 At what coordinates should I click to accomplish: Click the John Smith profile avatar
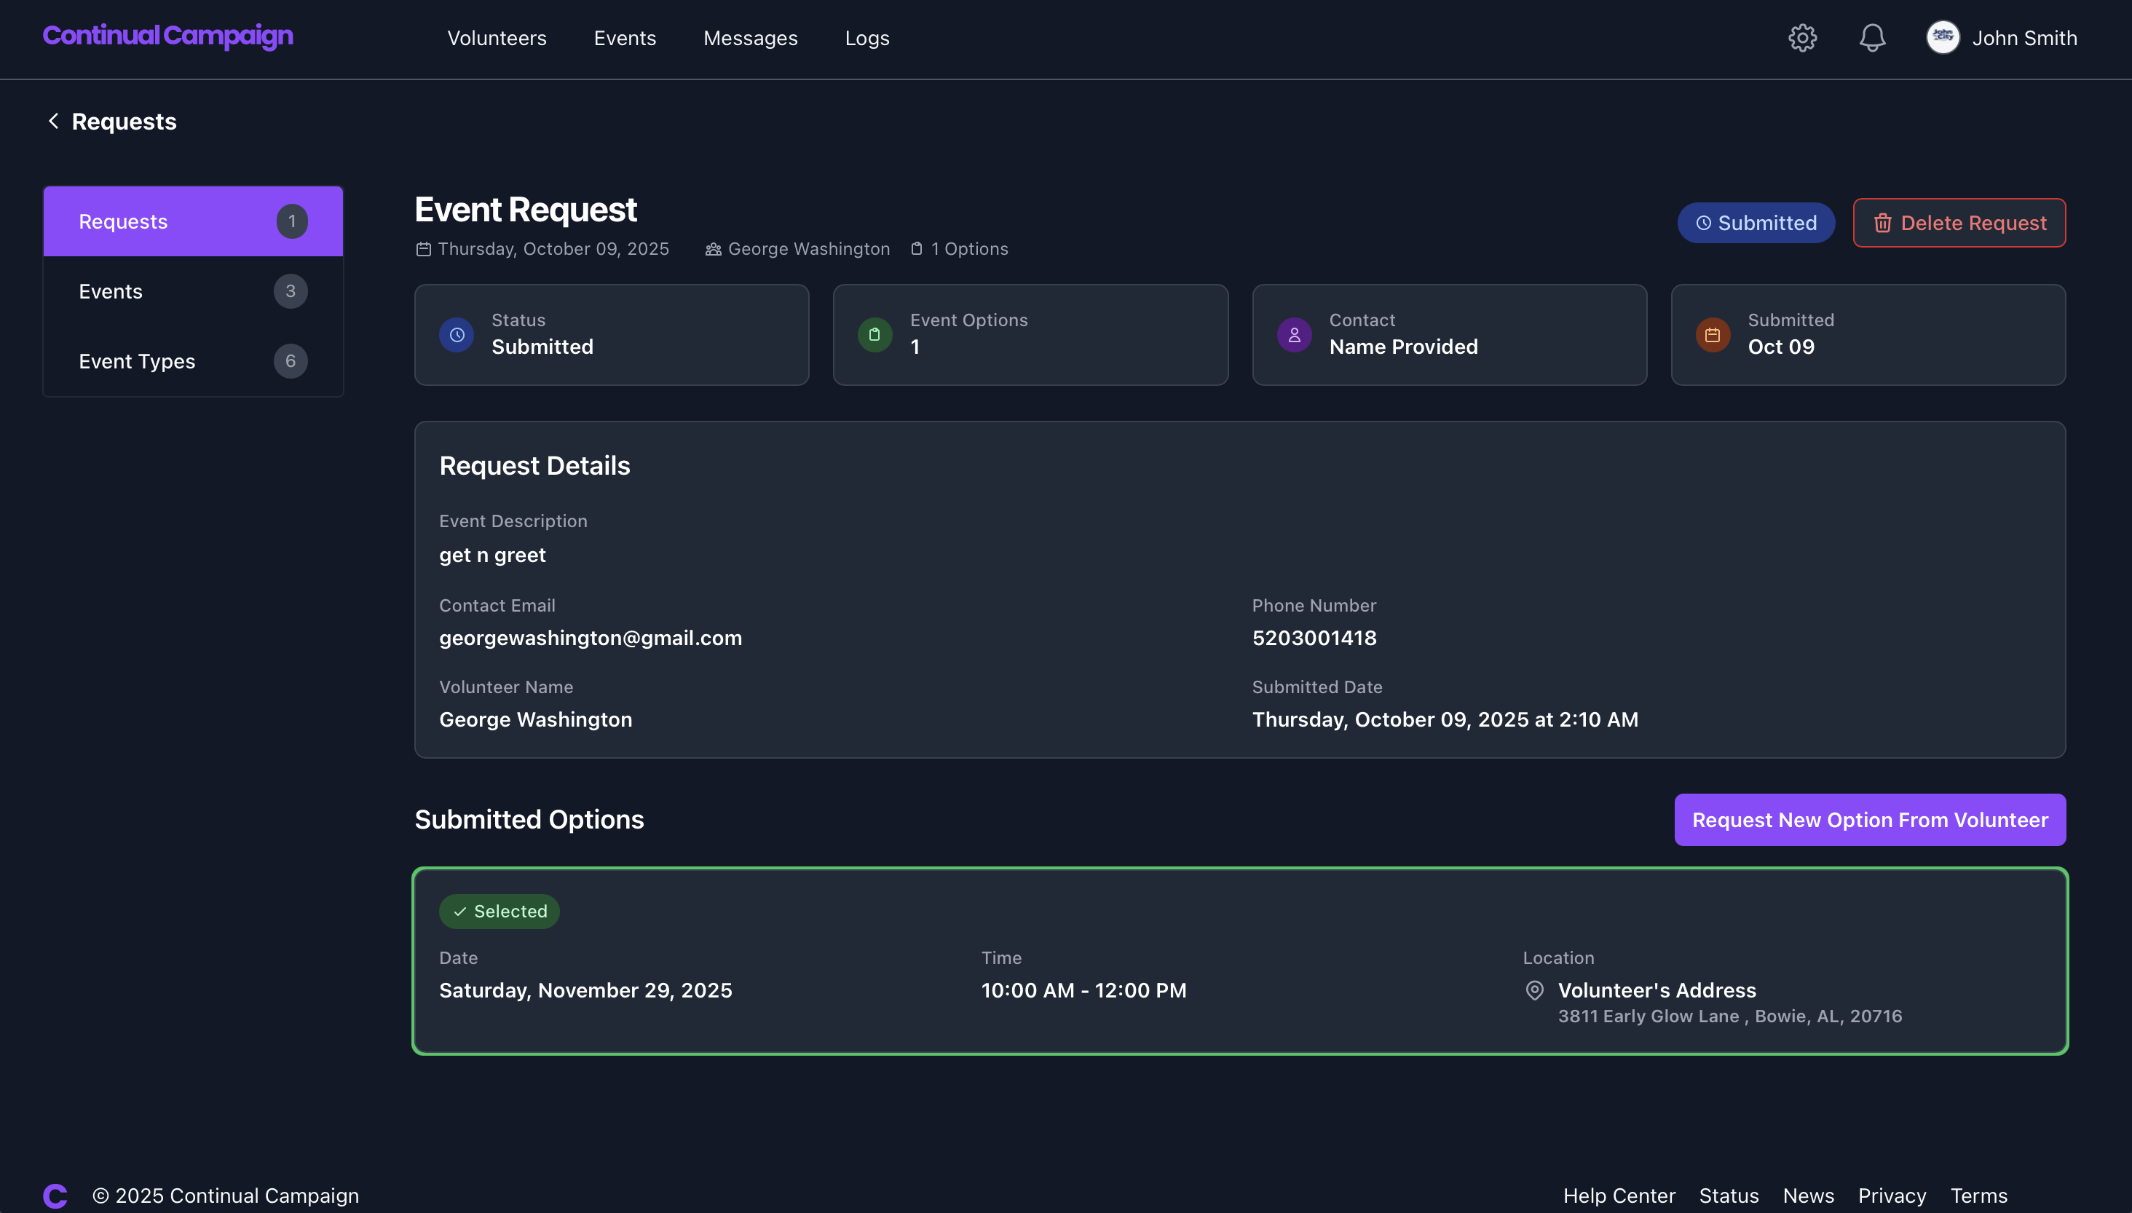(1942, 37)
